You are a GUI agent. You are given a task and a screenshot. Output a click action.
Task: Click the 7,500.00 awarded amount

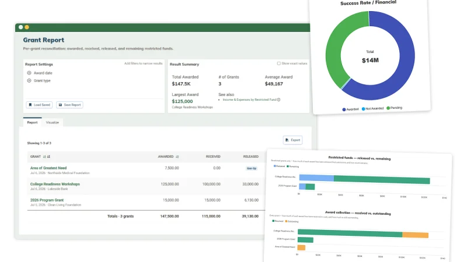tap(172, 168)
